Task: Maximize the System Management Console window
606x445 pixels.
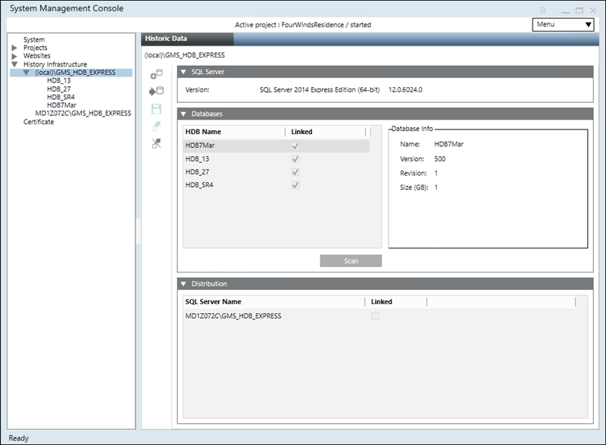Action: [x=579, y=9]
